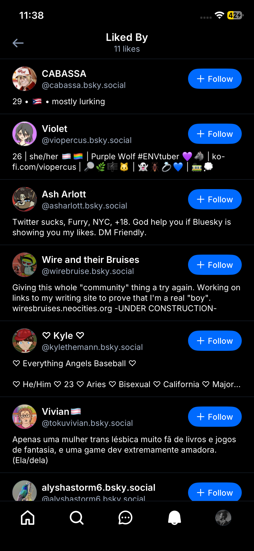Follow Violet
This screenshot has width=254, height=551.
click(215, 134)
